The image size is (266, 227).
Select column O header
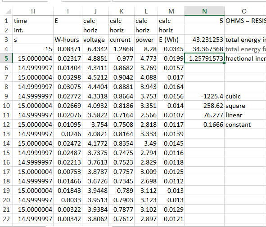point(245,11)
